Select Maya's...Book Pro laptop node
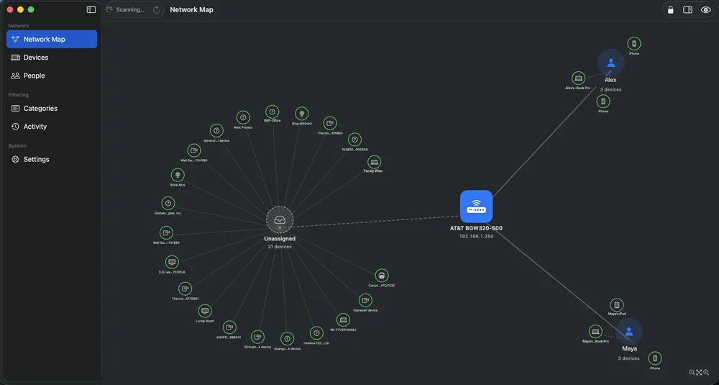This screenshot has width=719, height=385. (595, 332)
